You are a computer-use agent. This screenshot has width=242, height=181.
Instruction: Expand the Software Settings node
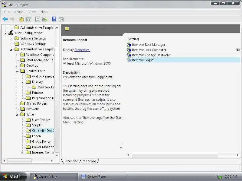11,39
